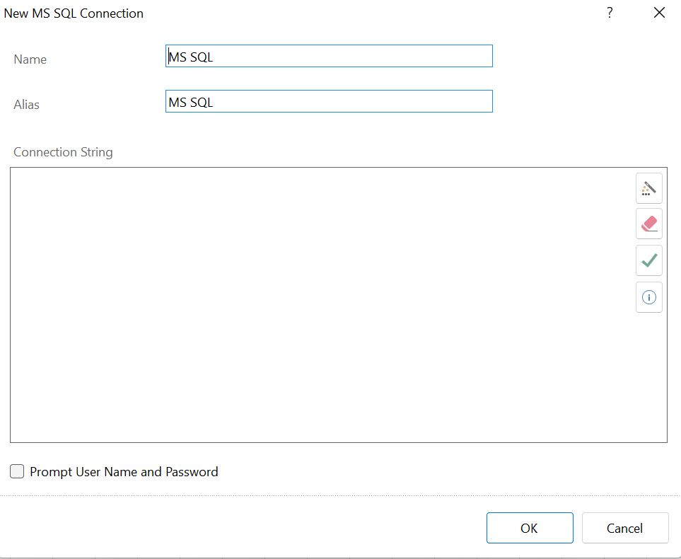Click the Name label text
This screenshot has width=681, height=559.
tap(30, 59)
